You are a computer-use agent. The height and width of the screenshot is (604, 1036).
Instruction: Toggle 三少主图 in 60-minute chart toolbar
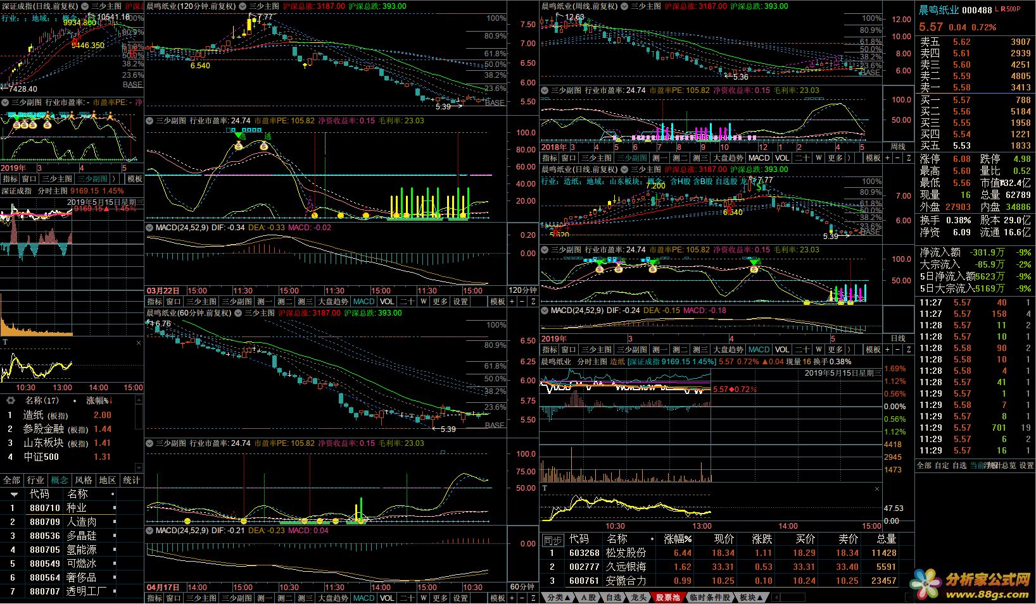coord(201,598)
